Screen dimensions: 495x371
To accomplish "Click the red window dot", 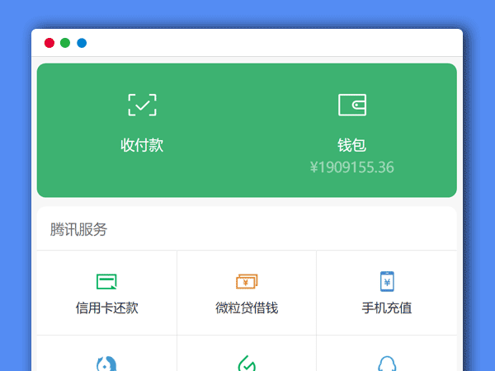I will click(49, 43).
